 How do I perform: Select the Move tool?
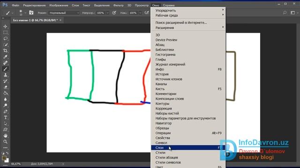click(5, 27)
